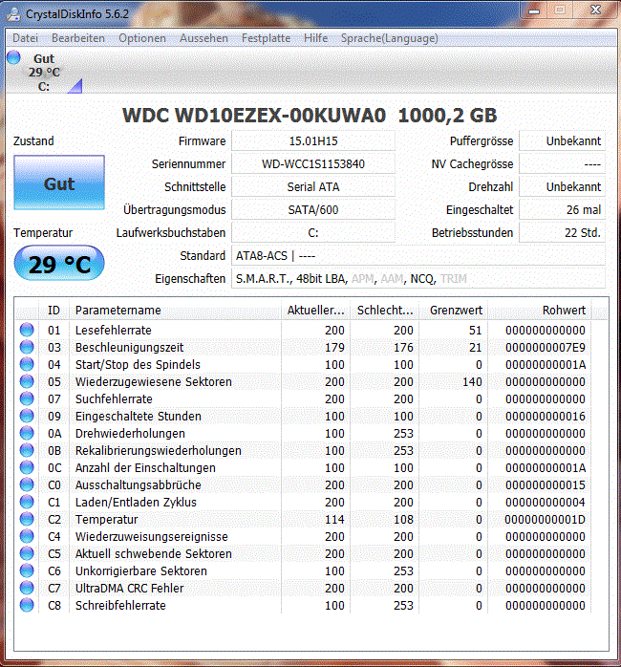Click the Betriebsstunden field 22 Std.
The image size is (621, 667).
tap(562, 232)
